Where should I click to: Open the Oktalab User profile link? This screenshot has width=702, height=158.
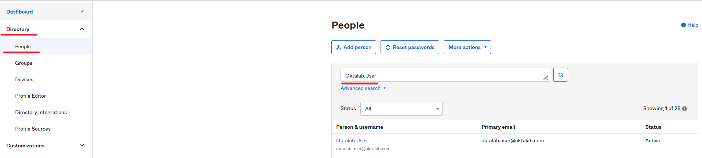(x=351, y=140)
